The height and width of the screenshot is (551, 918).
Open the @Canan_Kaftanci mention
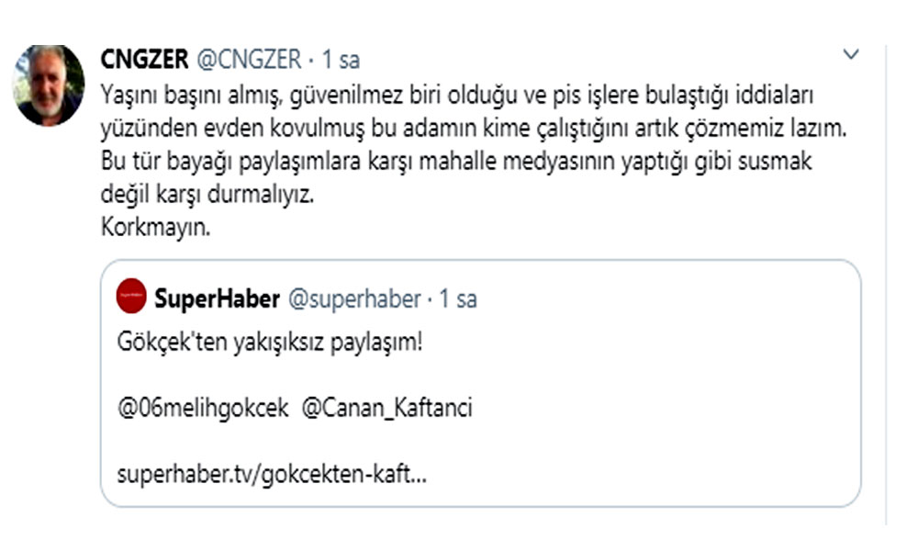(x=386, y=408)
